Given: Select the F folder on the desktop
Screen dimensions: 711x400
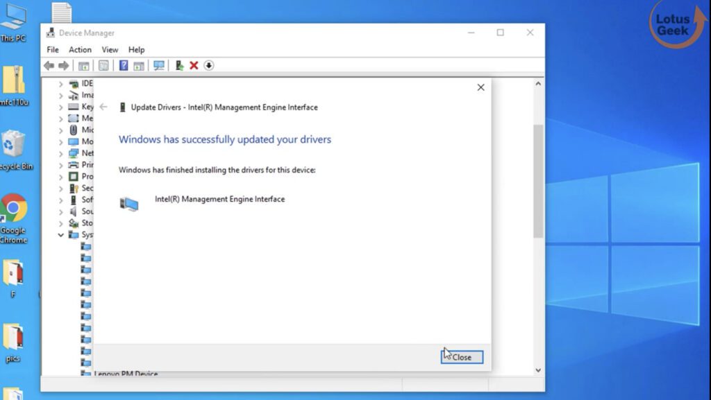Looking at the screenshot, I should tap(13, 279).
